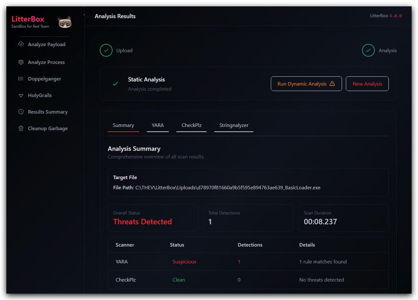Click the Doppelganger list icon

tap(21, 79)
